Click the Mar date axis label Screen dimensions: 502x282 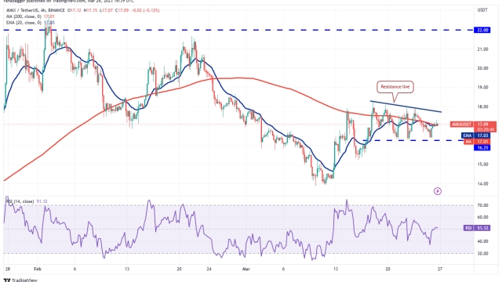pos(246,269)
